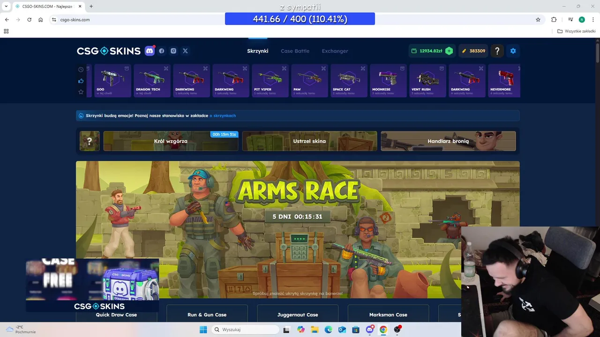Open the Chrome profile avatar

pyautogui.click(x=582, y=20)
